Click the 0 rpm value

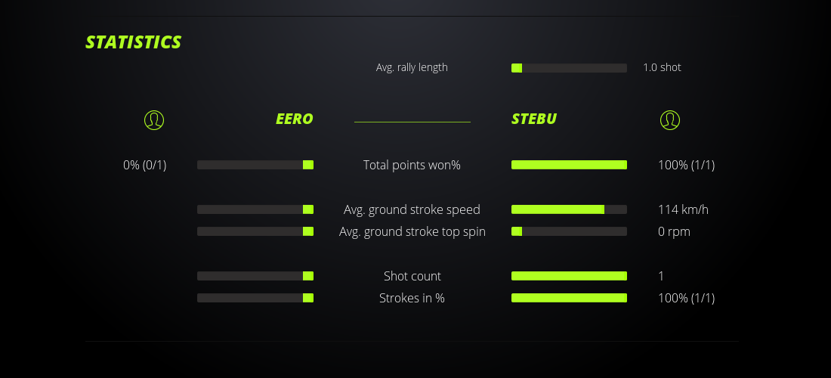pyautogui.click(x=674, y=231)
